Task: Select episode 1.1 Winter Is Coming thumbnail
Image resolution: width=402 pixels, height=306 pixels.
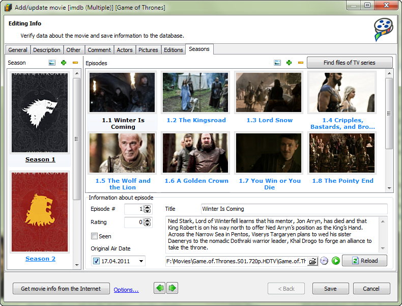Action: pos(122,92)
